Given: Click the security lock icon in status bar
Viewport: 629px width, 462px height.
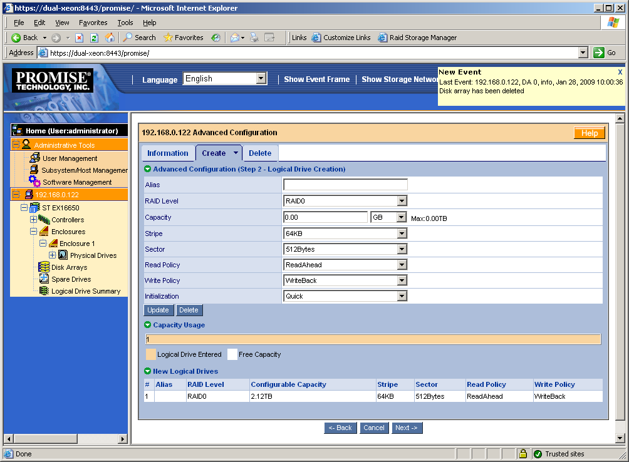Looking at the screenshot, I should [522, 454].
